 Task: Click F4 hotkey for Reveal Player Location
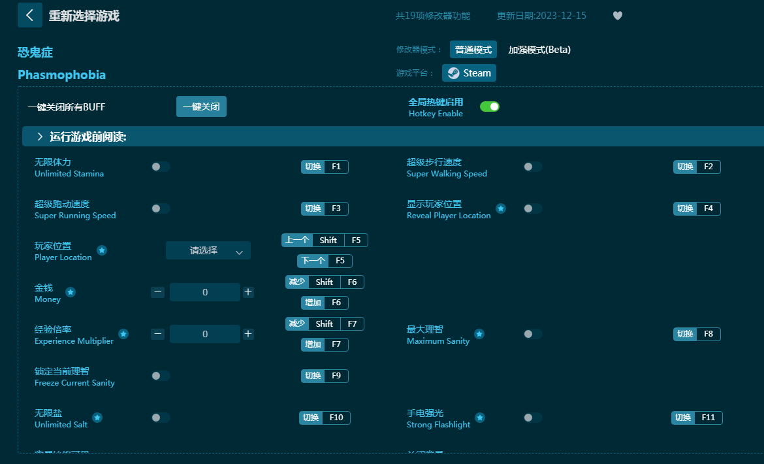click(x=697, y=208)
